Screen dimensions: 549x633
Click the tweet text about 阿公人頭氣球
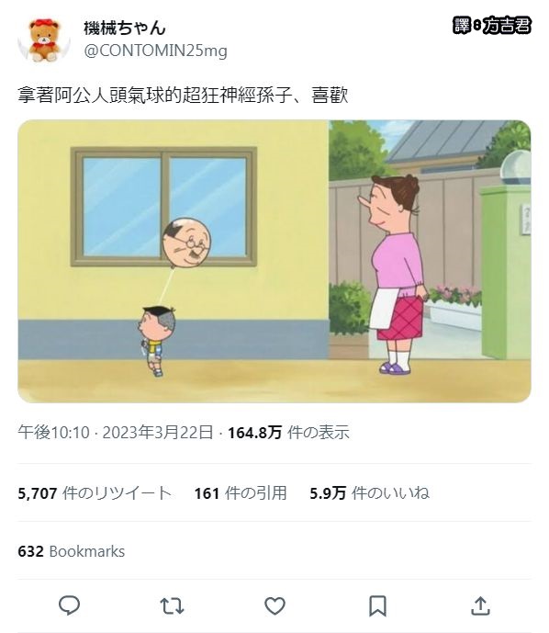coord(183,96)
